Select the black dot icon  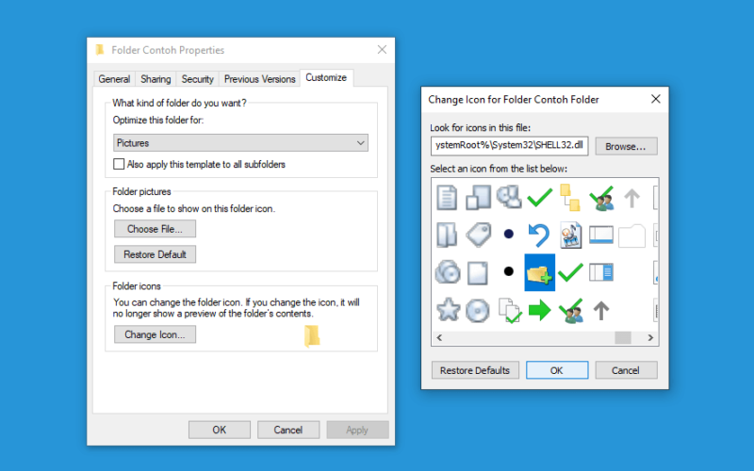[509, 271]
